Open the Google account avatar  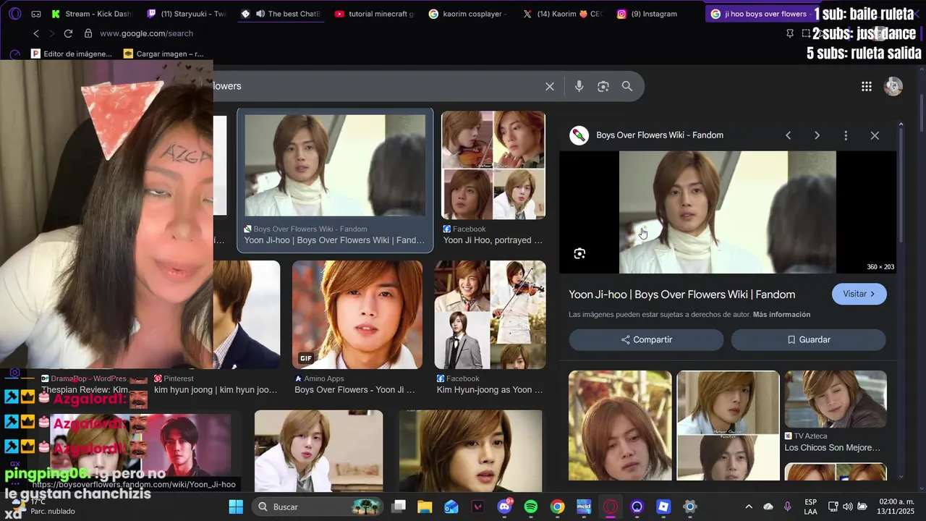click(893, 86)
